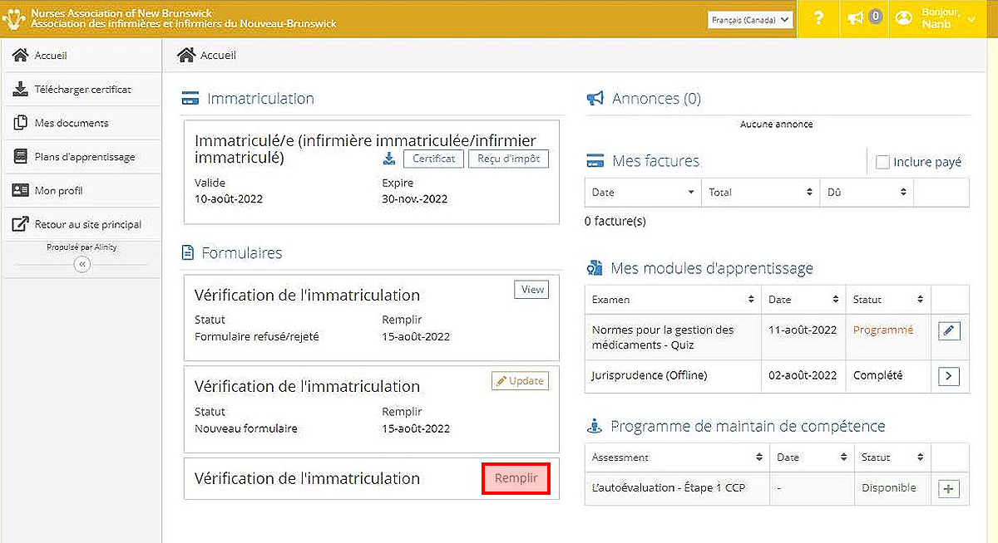The width and height of the screenshot is (998, 543).
Task: Open Jurisprudence module with arrow icon
Action: [x=949, y=376]
